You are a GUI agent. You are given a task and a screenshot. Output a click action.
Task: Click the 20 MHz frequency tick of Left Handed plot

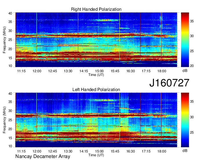[10, 129]
